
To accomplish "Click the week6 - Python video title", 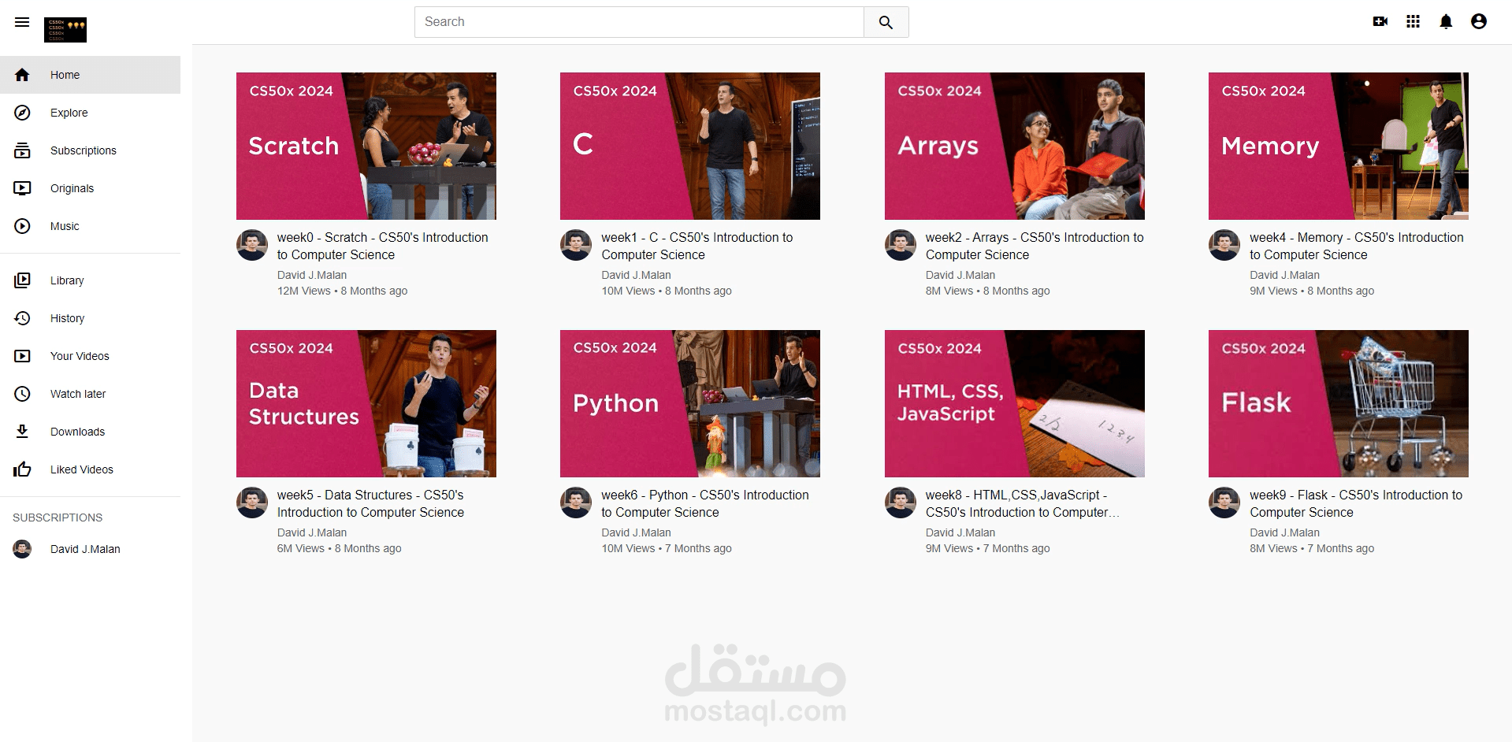I will (705, 503).
